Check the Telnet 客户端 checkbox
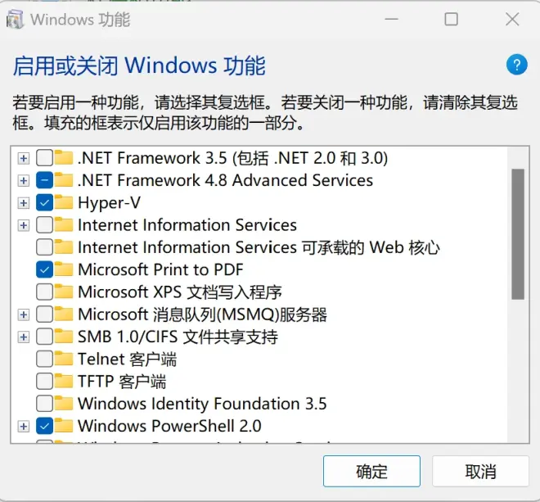Image resolution: width=540 pixels, height=502 pixels. [x=44, y=359]
